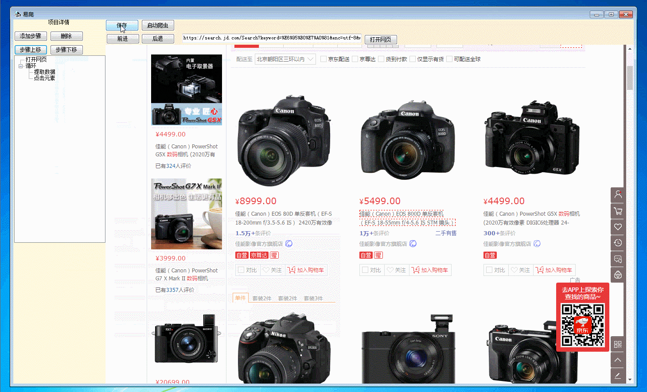Click the 自营 badge under ¥4499 camera
This screenshot has width=647, height=392.
point(490,255)
